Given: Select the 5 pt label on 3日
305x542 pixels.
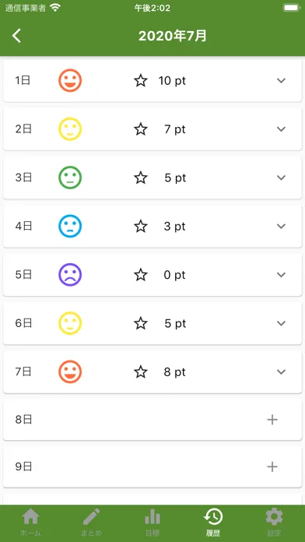Looking at the screenshot, I should coord(175,178).
